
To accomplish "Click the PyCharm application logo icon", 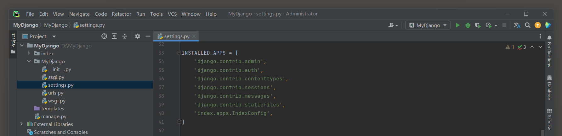I will [x=16, y=14].
